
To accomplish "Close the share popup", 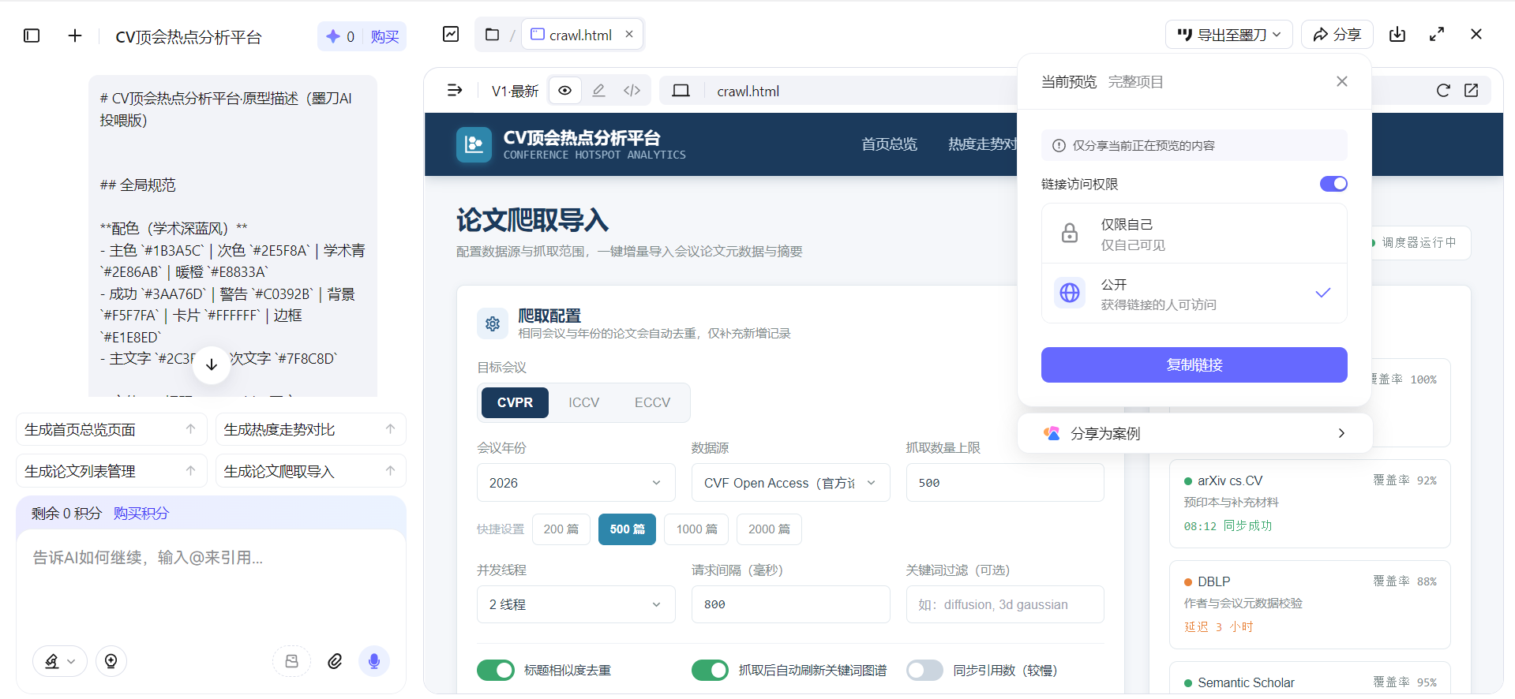I will coord(1342,81).
